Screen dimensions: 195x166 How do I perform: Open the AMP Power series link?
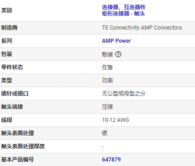tap(116, 41)
